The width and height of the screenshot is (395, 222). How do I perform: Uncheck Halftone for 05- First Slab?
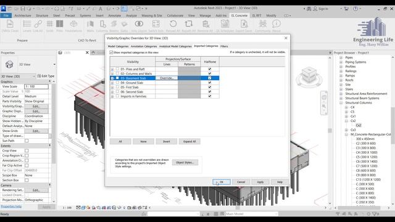[x=210, y=87]
